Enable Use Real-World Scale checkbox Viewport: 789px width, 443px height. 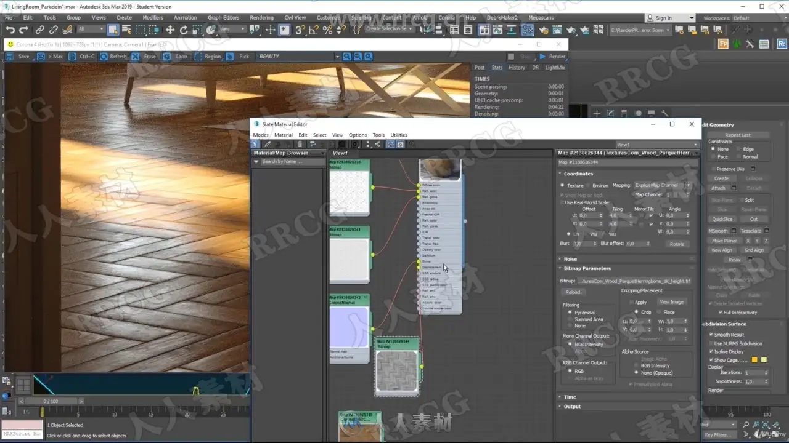562,202
